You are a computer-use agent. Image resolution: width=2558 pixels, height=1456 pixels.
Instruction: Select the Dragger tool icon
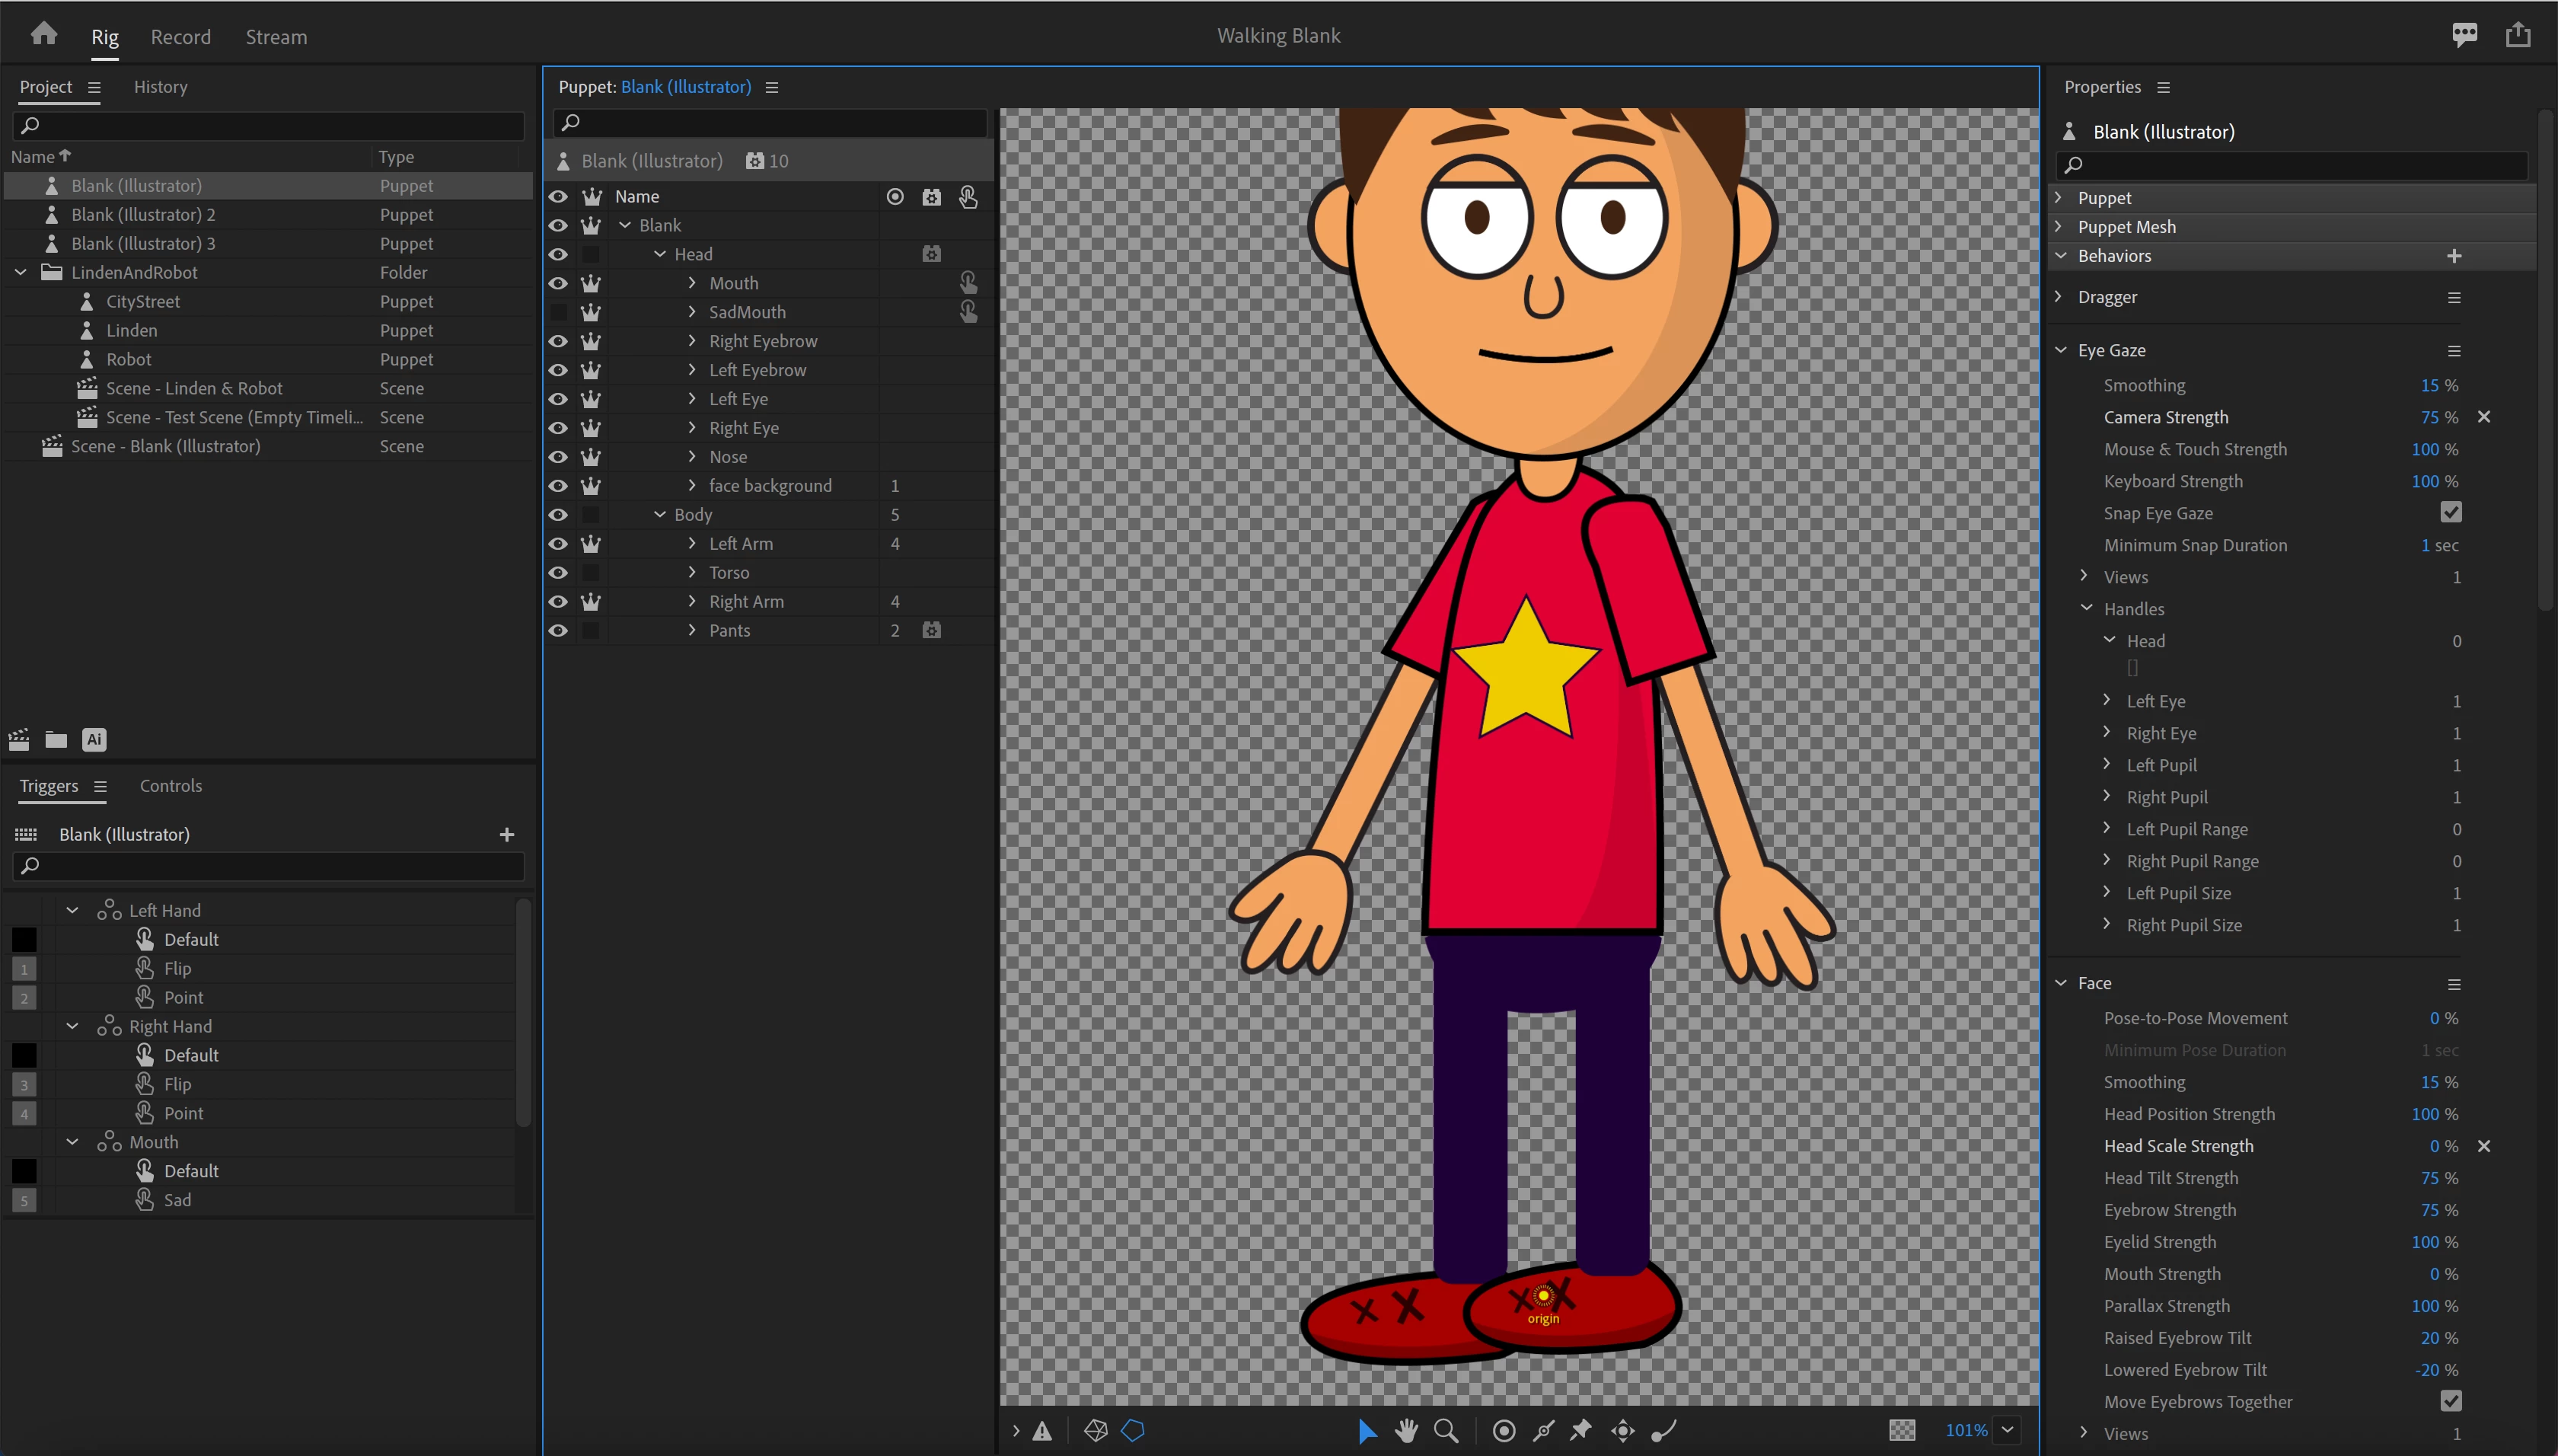pos(1622,1431)
